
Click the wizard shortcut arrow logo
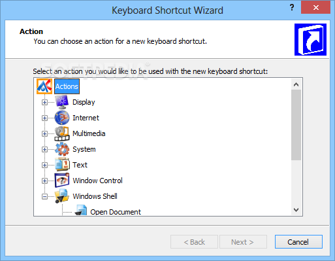[x=310, y=39]
